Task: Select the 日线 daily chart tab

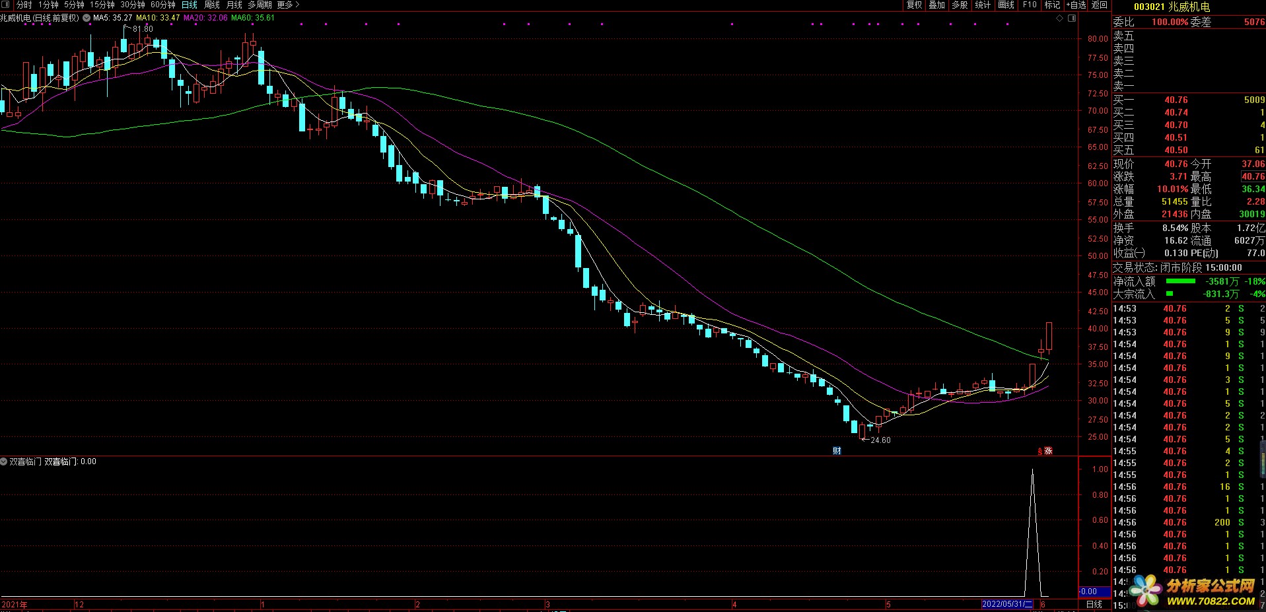Action: point(190,5)
